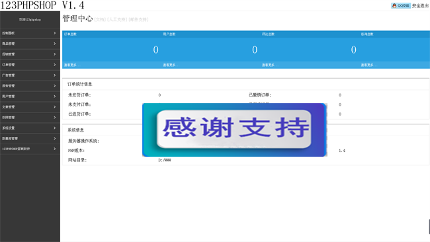Click the 123PHPSHOP V1.4 title

click(42, 5)
